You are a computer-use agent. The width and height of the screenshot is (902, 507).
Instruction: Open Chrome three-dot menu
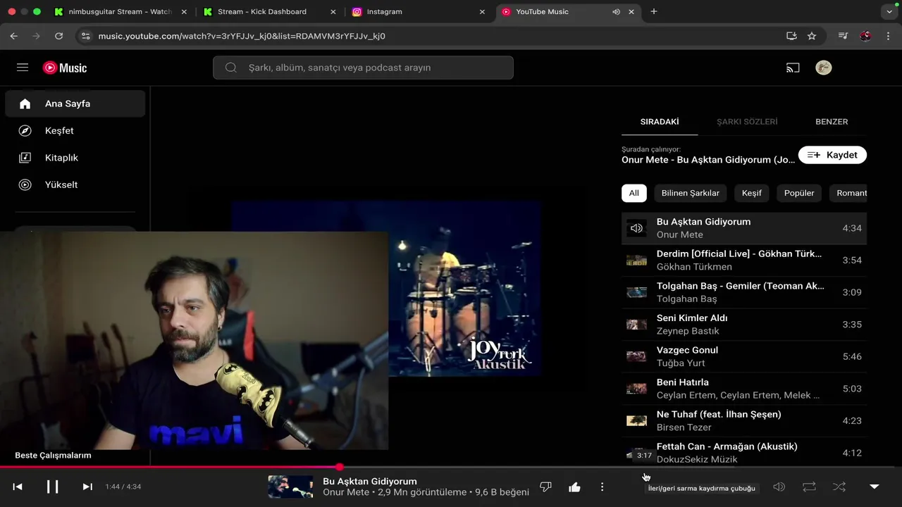click(887, 36)
